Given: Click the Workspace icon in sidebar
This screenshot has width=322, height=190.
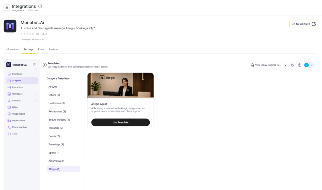Looking at the screenshot, I should 9,94.
